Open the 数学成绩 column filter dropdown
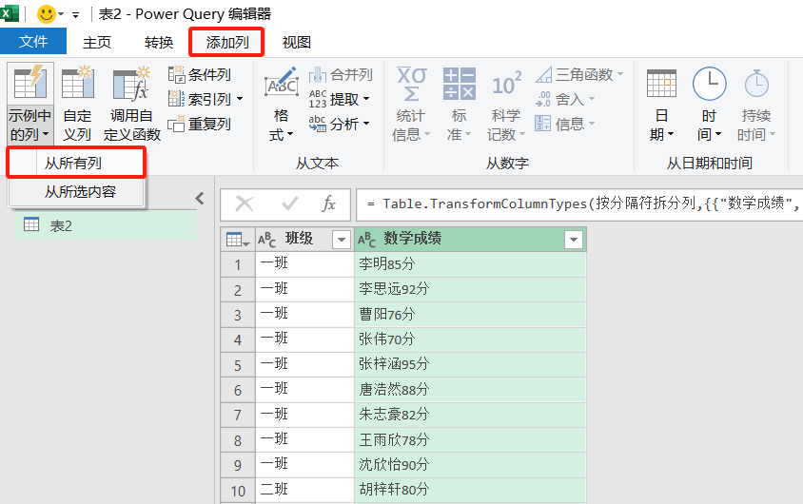This screenshot has width=803, height=504. [574, 240]
